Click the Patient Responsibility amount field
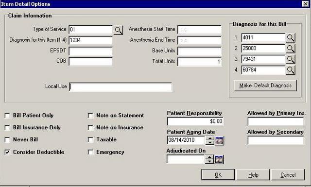This screenshot has height=187, width=311. 195,121
